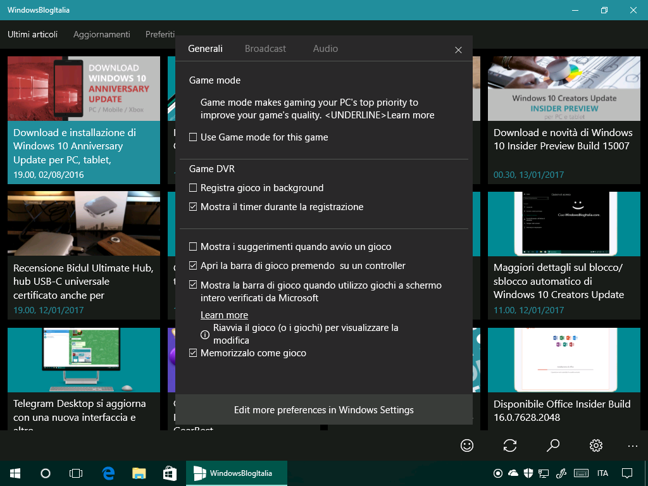648x486 pixels.
Task: Switch to the Audio tab
Action: tap(325, 49)
